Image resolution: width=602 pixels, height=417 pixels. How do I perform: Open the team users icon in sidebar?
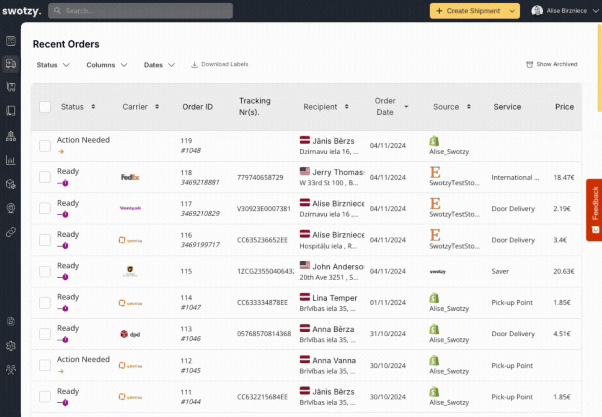coord(11,369)
